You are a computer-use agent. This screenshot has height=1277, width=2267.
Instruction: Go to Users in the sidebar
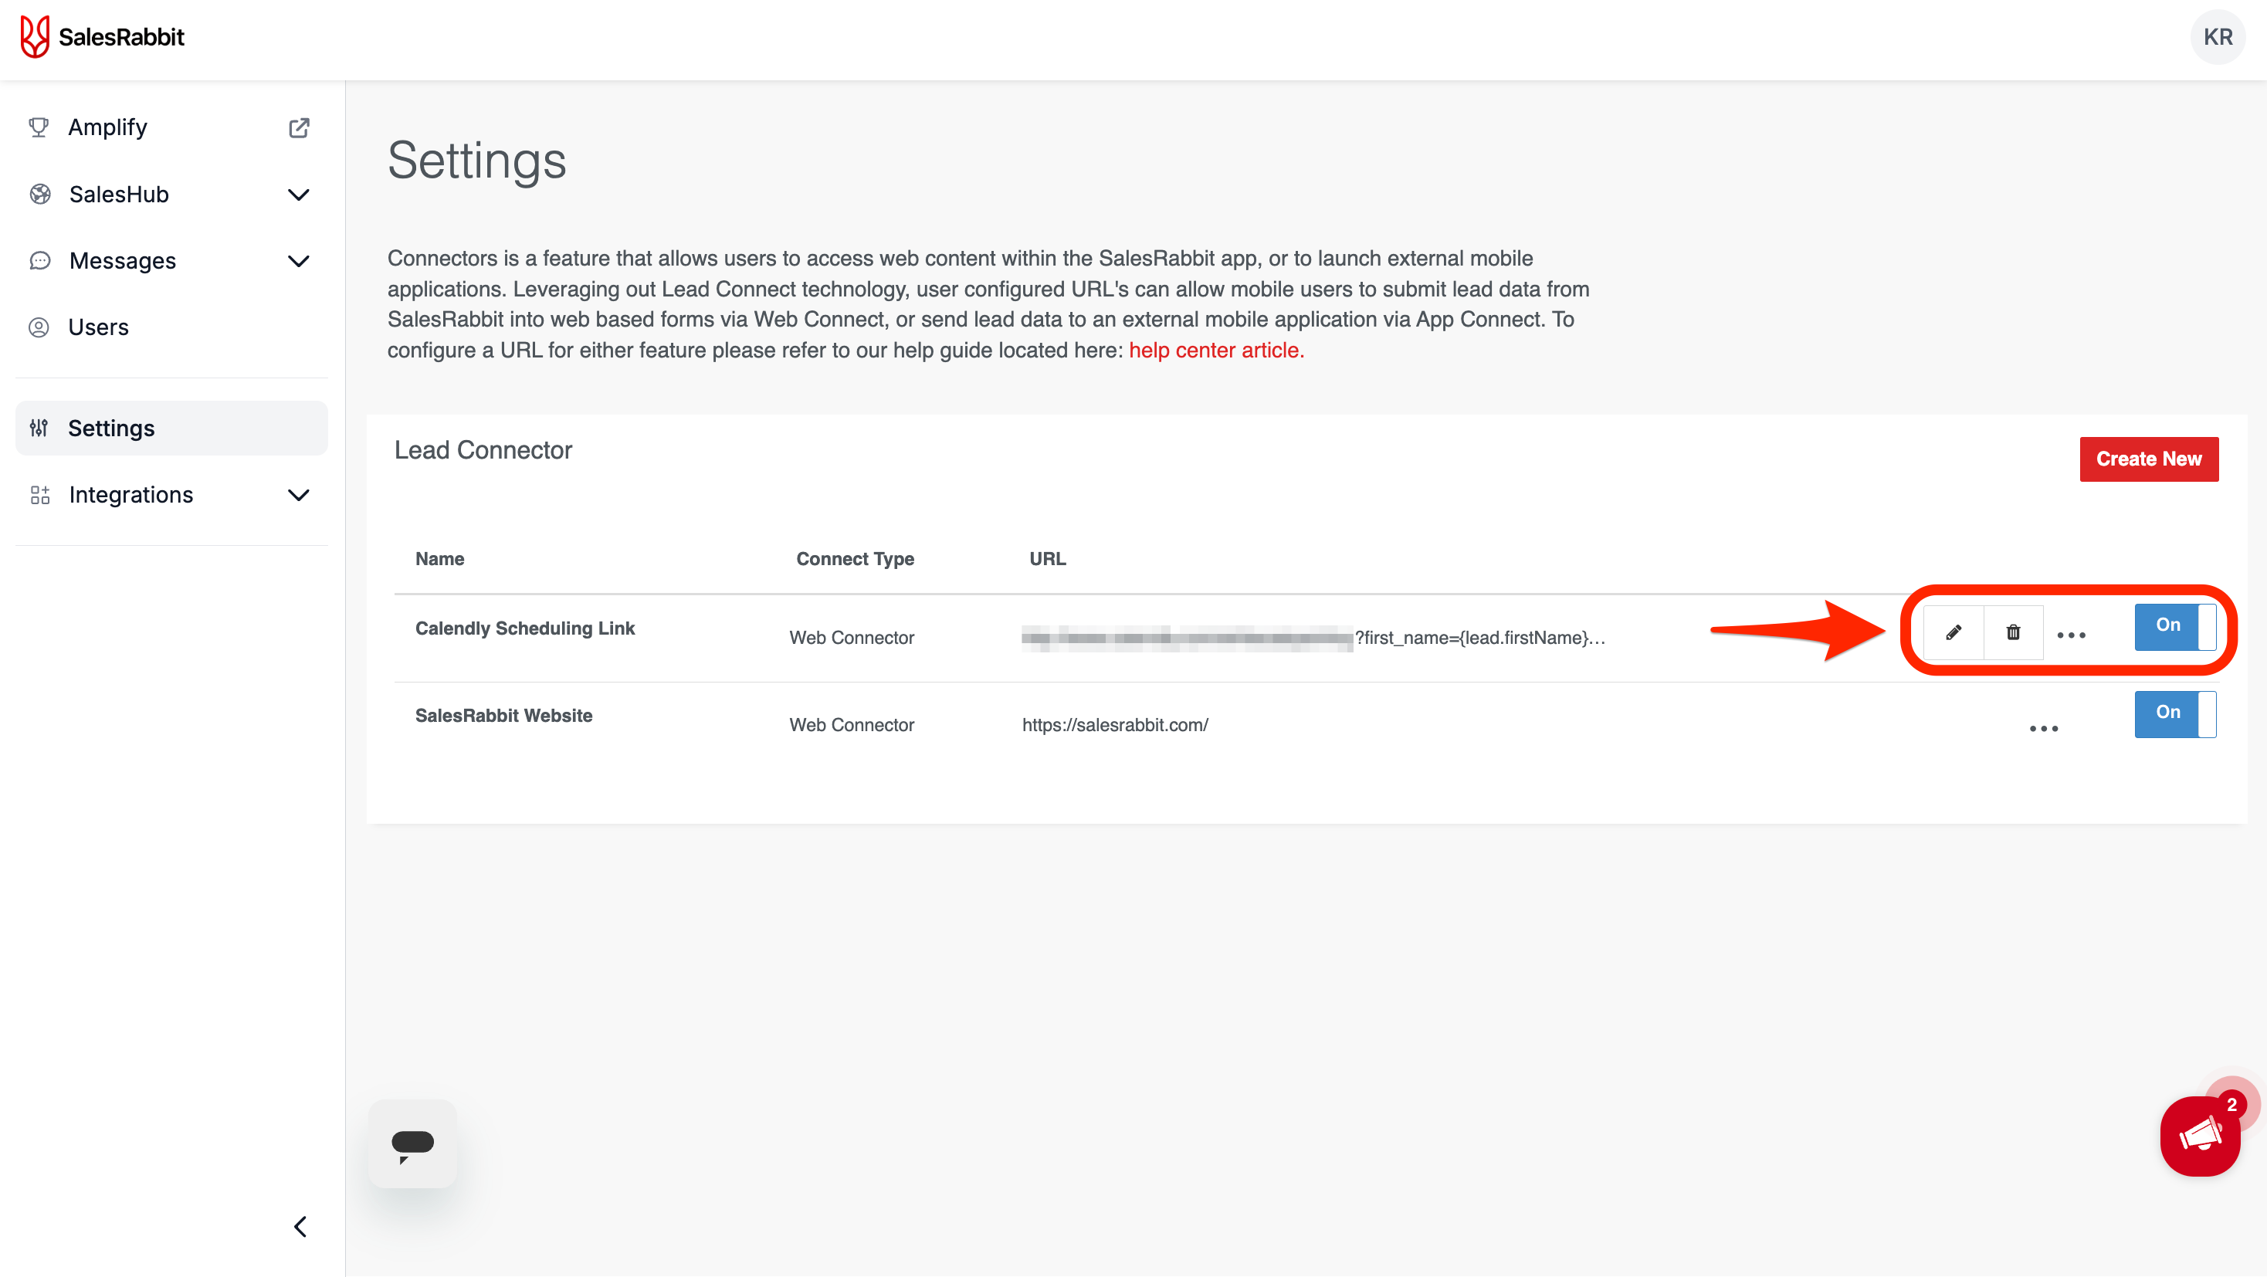[99, 327]
